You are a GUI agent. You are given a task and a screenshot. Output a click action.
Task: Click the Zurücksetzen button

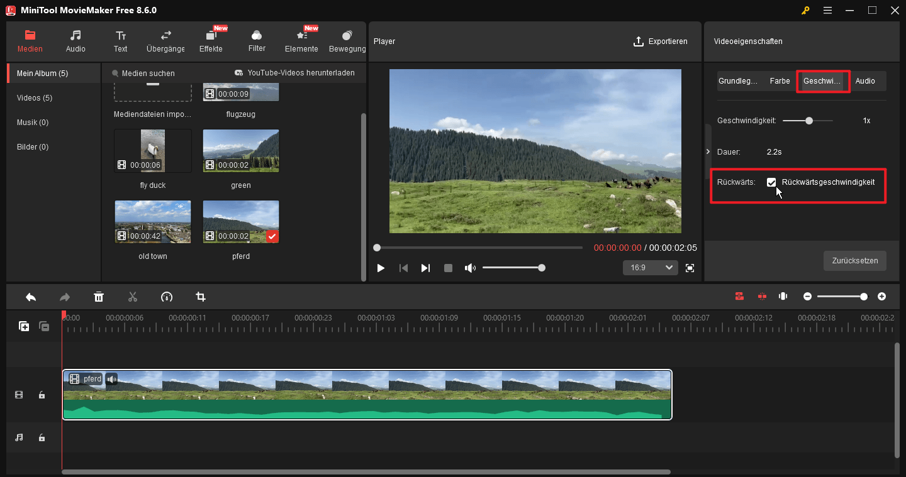[854, 261]
